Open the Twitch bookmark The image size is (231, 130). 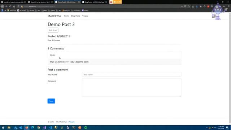tap(85, 10)
